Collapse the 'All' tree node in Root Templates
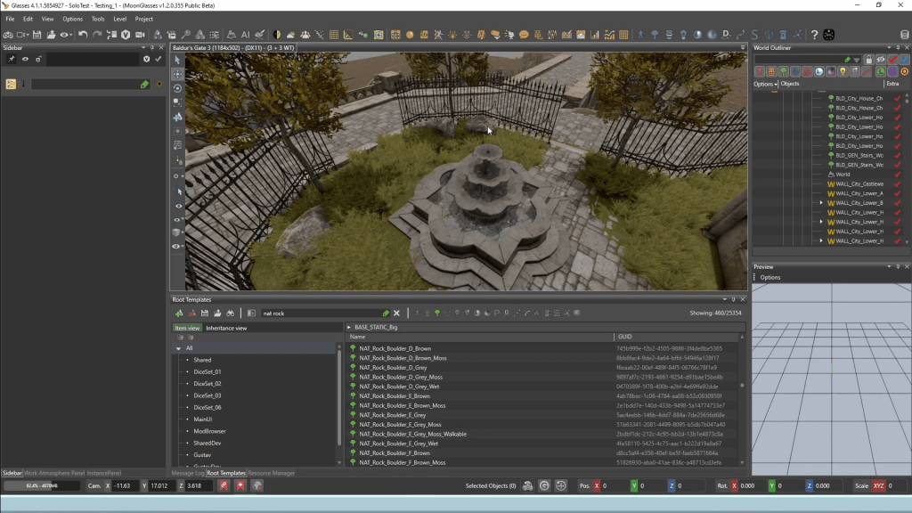 [x=179, y=348]
